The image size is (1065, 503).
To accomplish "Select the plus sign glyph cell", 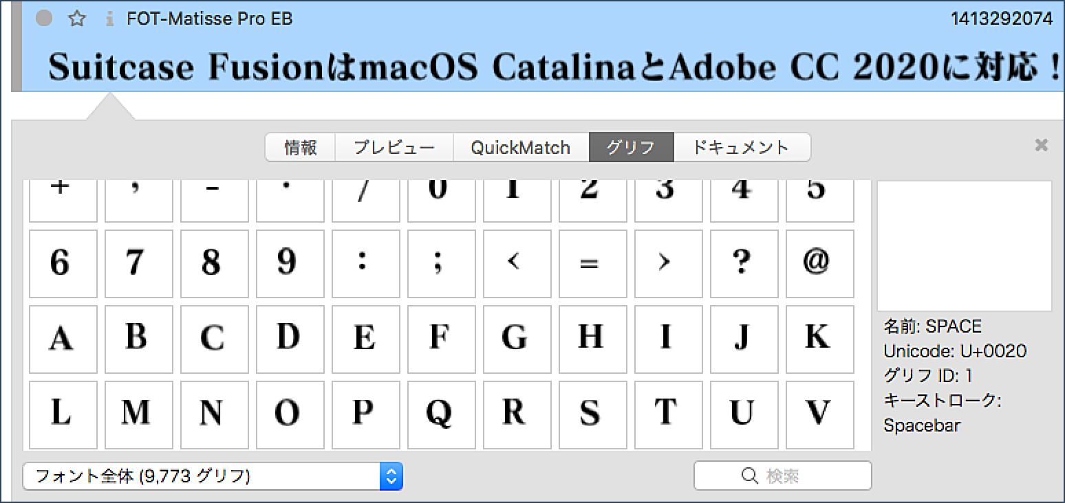I will (63, 201).
